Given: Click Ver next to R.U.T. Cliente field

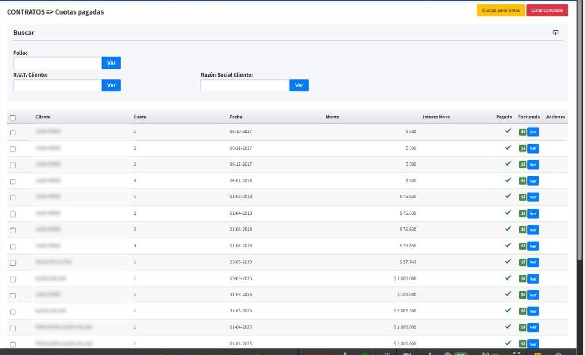Looking at the screenshot, I should (x=111, y=85).
